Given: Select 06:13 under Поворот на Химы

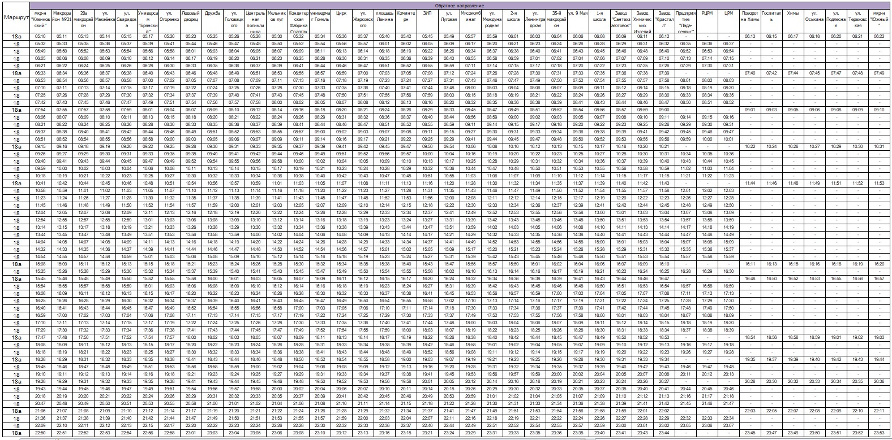Looking at the screenshot, I should (750, 36).
